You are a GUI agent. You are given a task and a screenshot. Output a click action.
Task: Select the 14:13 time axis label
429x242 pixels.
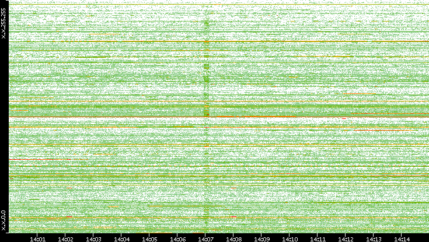374,239
